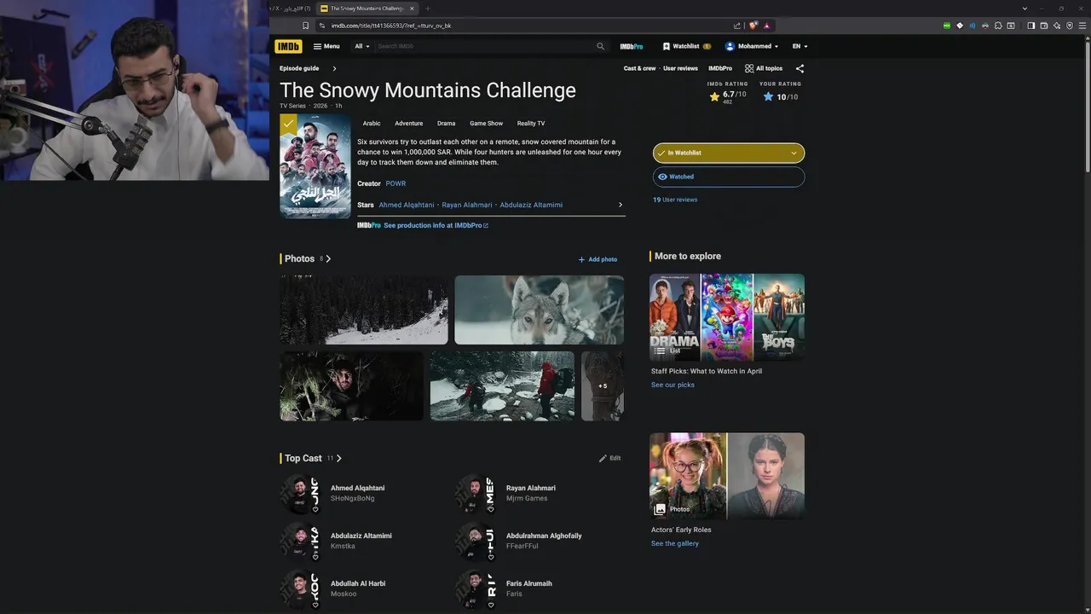Favorite Abdulaziz Altamimi with heart icon
Screen dimensions: 1091x614
(x=315, y=557)
